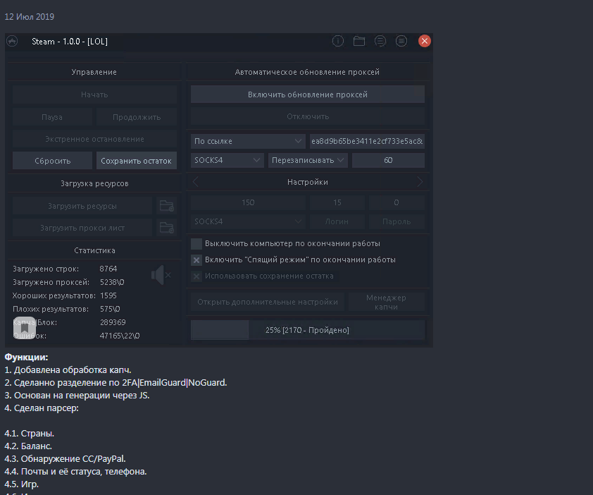Toggle Использовать сохранение остатка checkbox

click(x=197, y=276)
